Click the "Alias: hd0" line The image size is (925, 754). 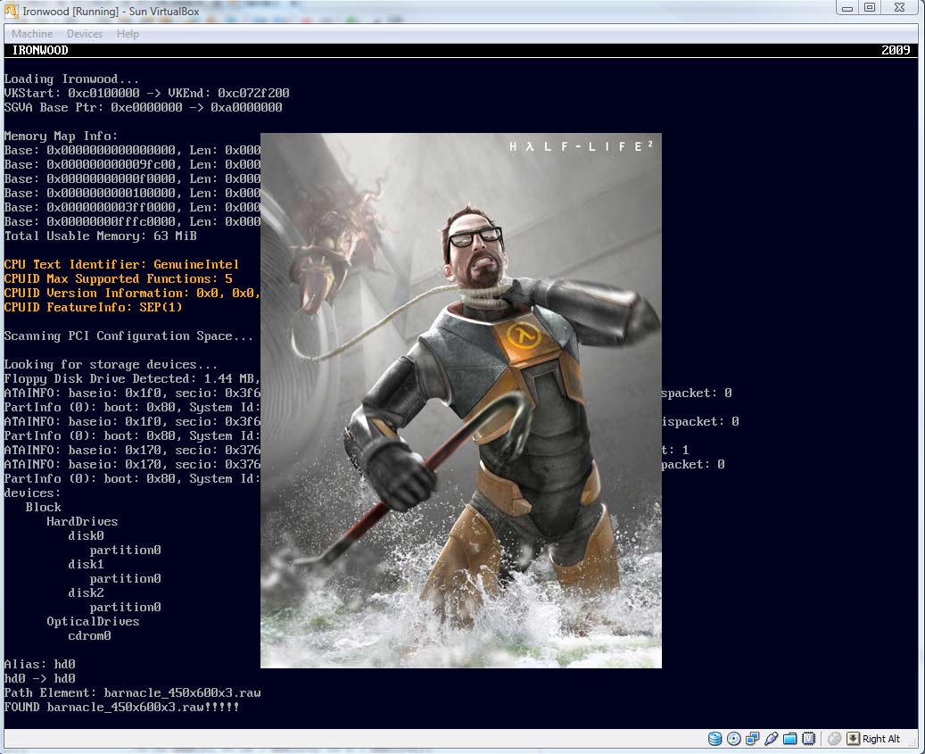pyautogui.click(x=39, y=664)
